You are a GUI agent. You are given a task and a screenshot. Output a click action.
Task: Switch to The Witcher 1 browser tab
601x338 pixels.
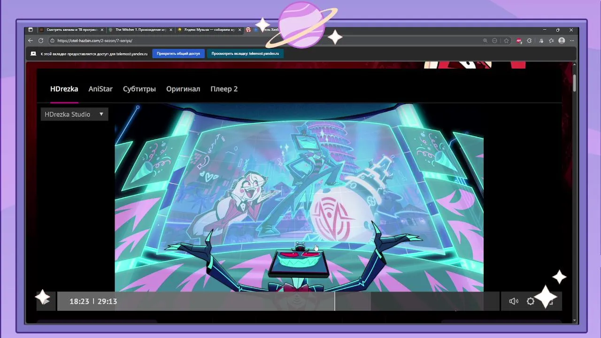(140, 30)
